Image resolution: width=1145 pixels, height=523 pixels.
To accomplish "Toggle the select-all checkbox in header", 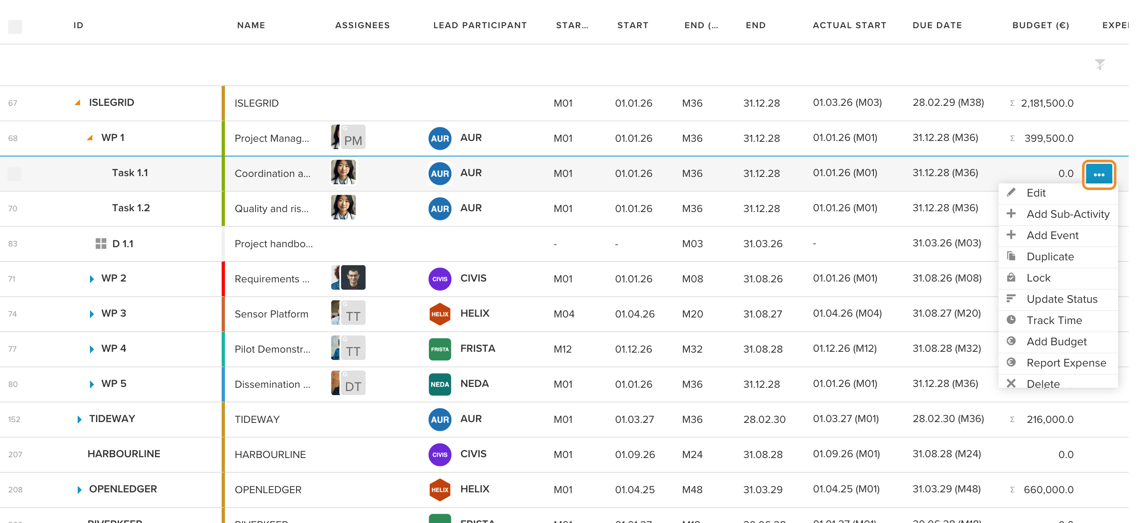I will [x=15, y=27].
